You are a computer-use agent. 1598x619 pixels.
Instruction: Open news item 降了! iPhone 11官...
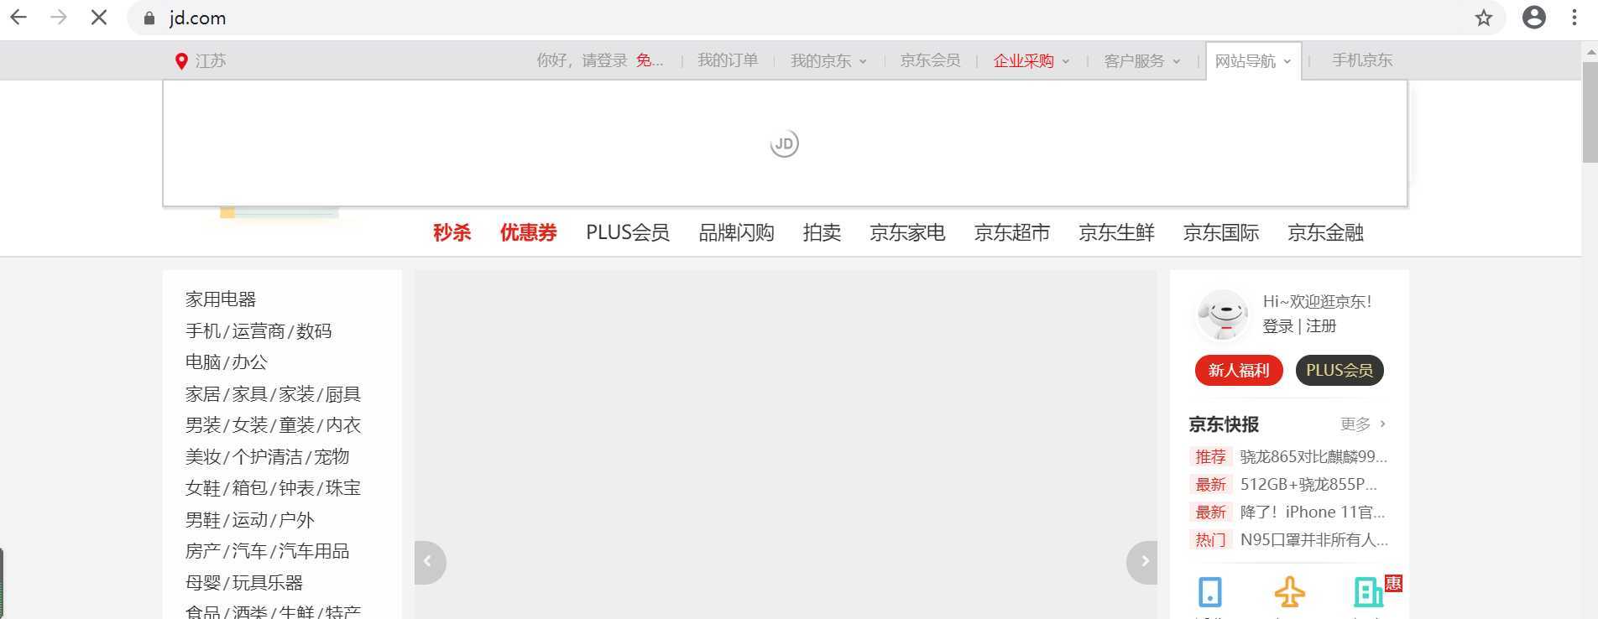pos(1313,512)
